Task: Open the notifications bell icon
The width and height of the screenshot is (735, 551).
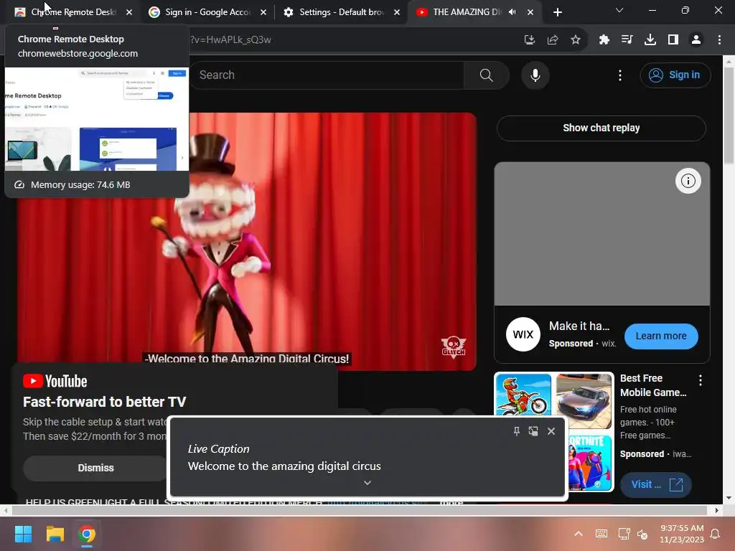Action: pyautogui.click(x=716, y=534)
